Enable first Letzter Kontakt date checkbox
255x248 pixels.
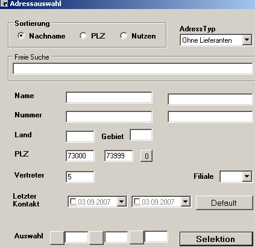click(73, 202)
